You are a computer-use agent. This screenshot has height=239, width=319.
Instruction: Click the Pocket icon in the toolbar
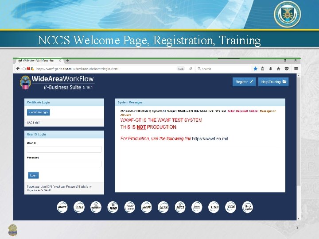click(287, 69)
